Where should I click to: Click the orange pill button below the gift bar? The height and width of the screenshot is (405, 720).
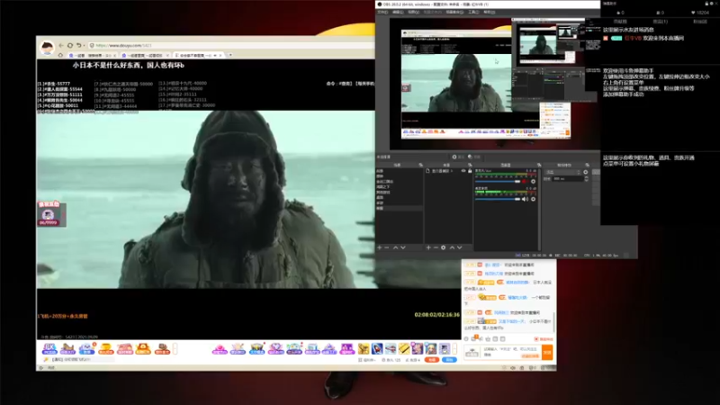point(432,360)
